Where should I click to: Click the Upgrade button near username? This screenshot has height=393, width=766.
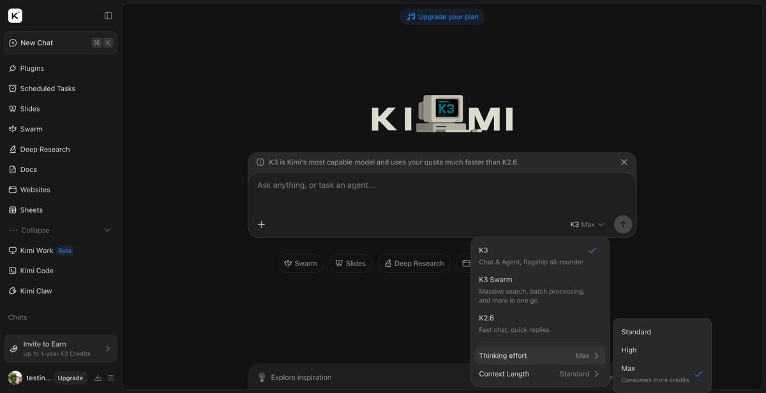coord(70,378)
